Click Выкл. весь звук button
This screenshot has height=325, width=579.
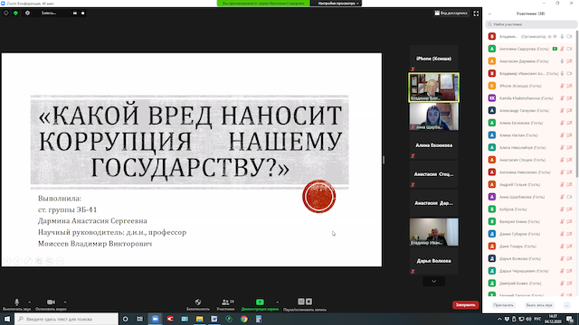[539, 305]
